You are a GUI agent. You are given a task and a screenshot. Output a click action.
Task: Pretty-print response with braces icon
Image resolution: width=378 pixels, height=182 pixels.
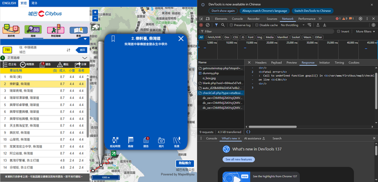tap(248, 132)
